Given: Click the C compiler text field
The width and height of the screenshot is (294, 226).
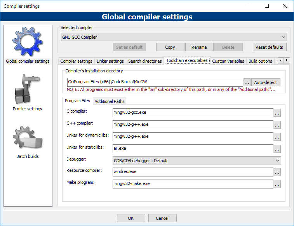Looking at the screenshot, I should (193, 113).
